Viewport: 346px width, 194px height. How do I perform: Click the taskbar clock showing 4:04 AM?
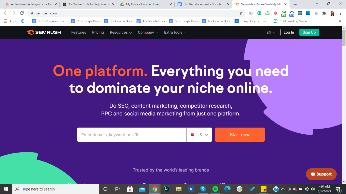click(325, 189)
